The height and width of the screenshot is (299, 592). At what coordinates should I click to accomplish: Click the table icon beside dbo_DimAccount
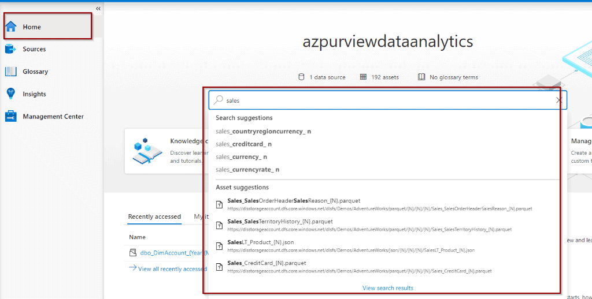(132, 253)
